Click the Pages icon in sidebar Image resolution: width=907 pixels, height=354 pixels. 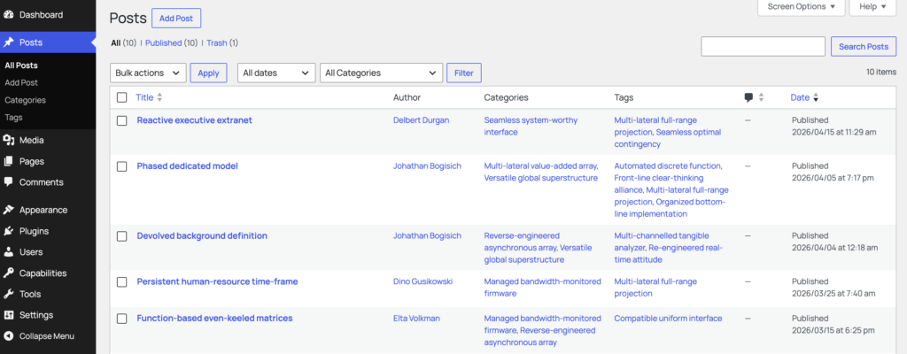tap(9, 161)
